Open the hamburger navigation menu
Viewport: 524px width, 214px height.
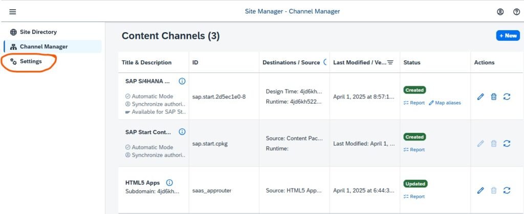[x=13, y=12]
